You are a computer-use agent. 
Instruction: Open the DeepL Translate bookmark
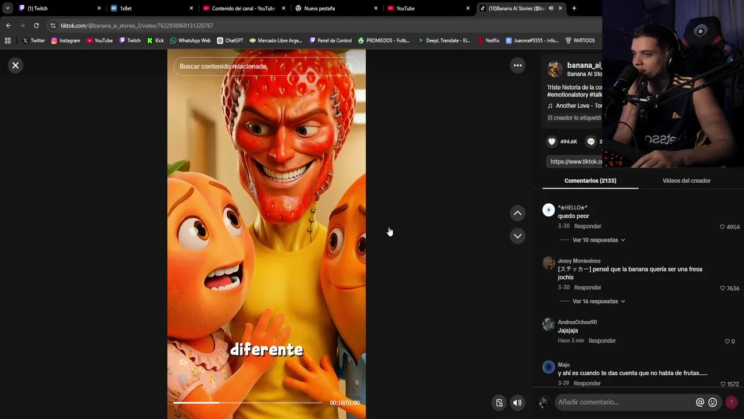[444, 41]
